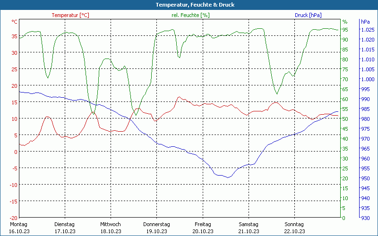Viewport: 378px width, 236px height.
Task: Click the "Dienstag" day label
Action: click(64, 224)
